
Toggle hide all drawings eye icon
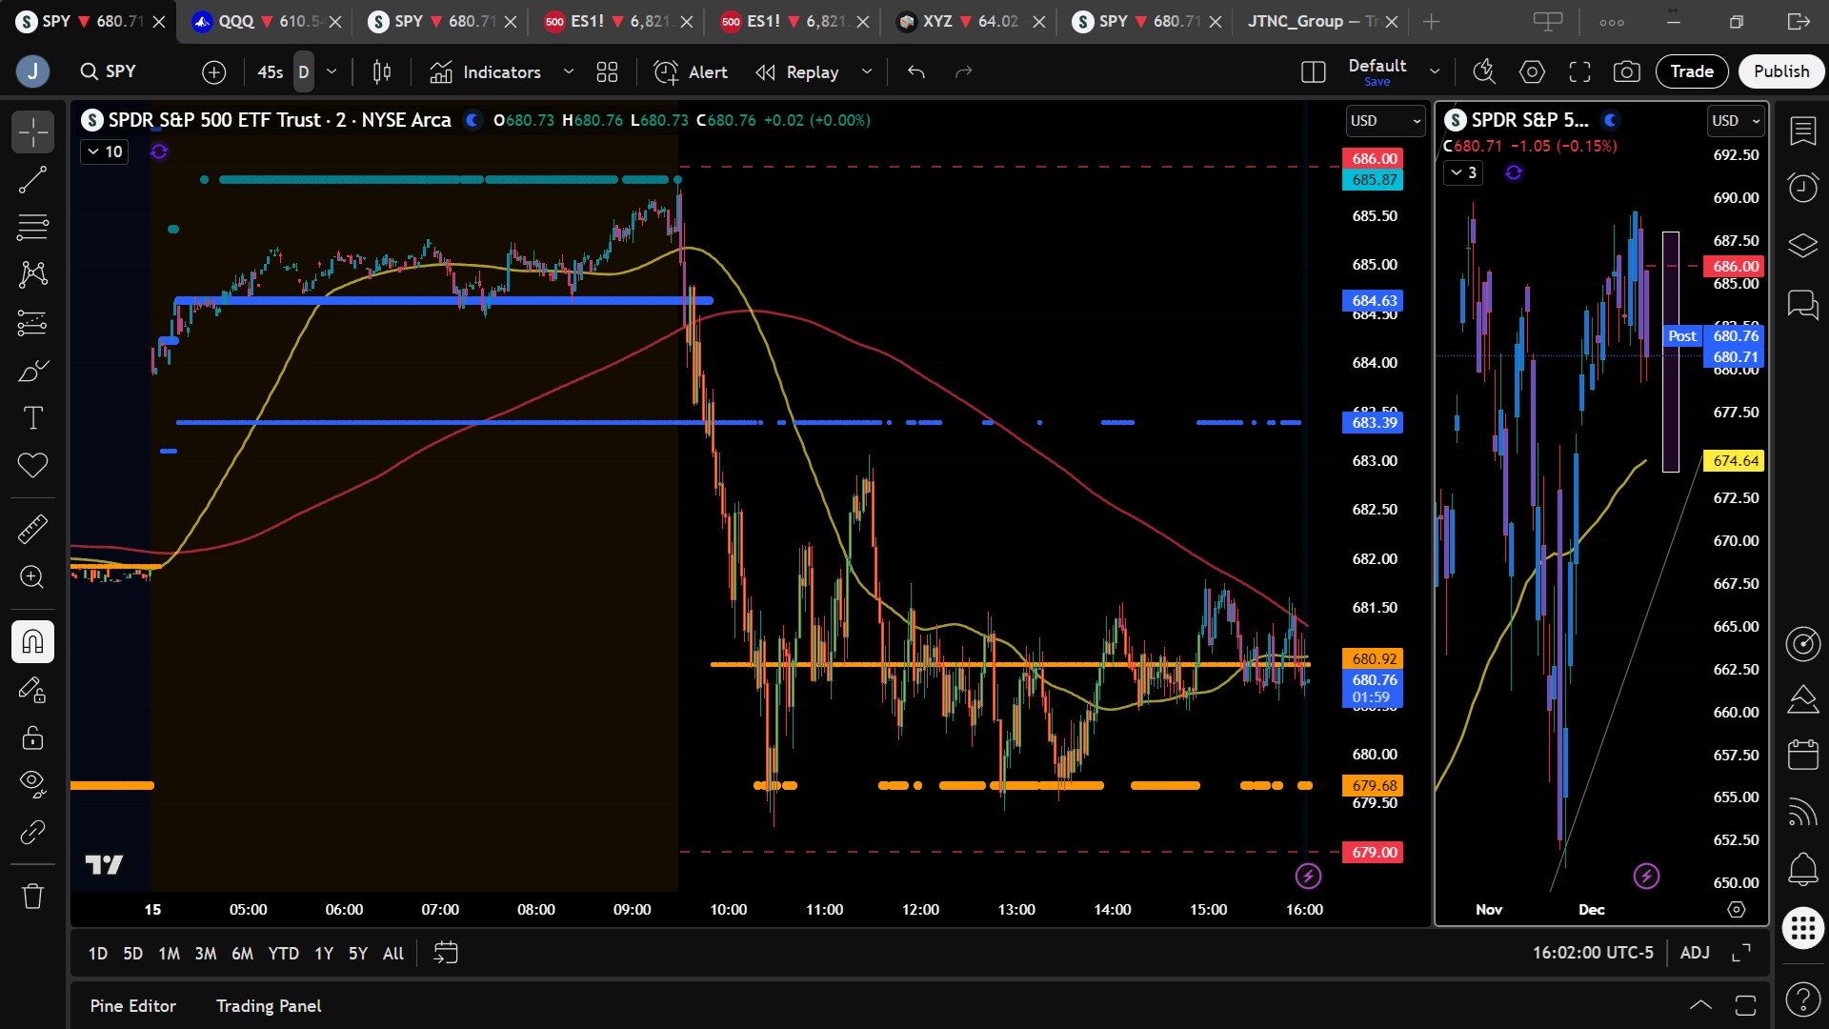click(x=32, y=783)
